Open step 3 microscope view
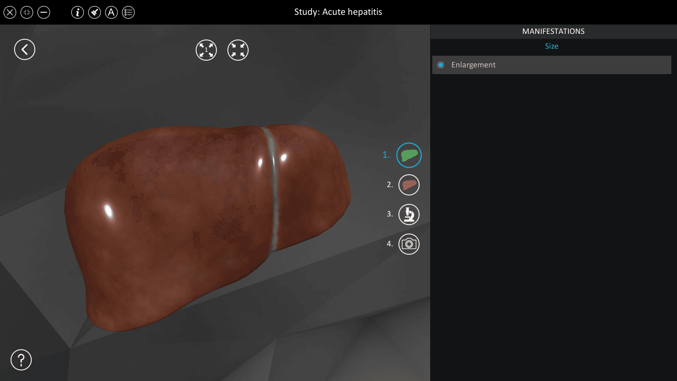677x381 pixels. [x=409, y=214]
